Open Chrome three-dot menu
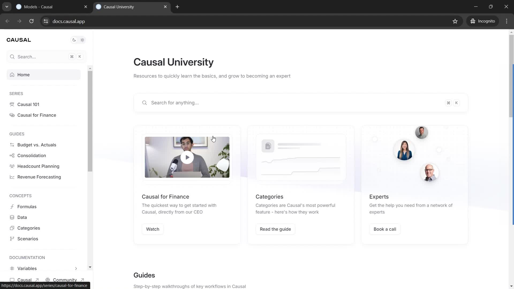Screen dimensions: 514x289 tap(507, 21)
